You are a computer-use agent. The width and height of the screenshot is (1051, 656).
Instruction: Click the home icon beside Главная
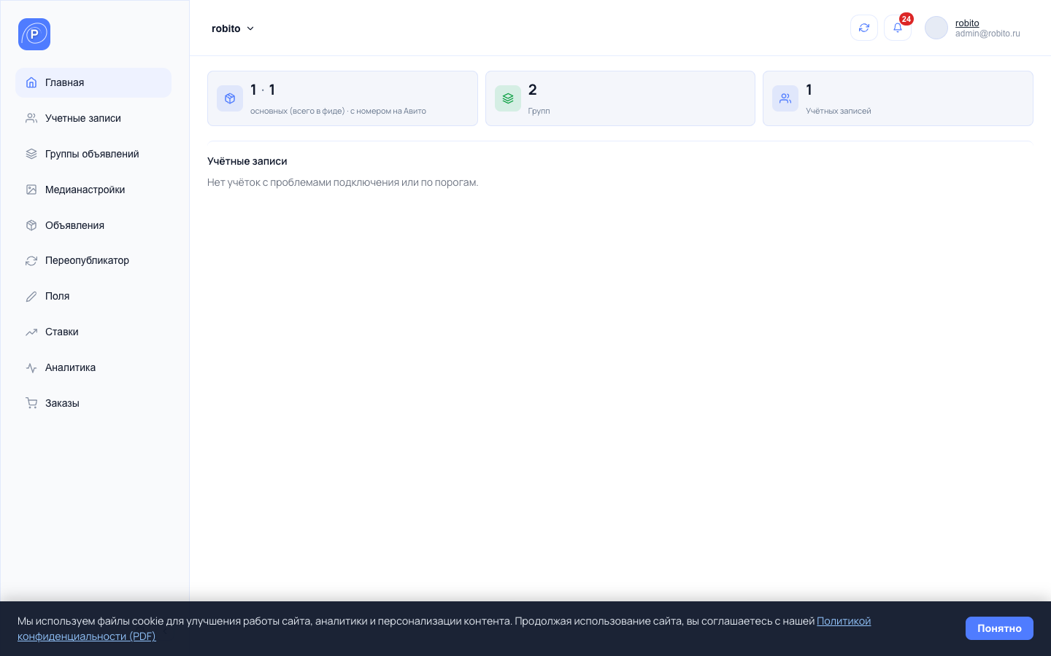[31, 82]
